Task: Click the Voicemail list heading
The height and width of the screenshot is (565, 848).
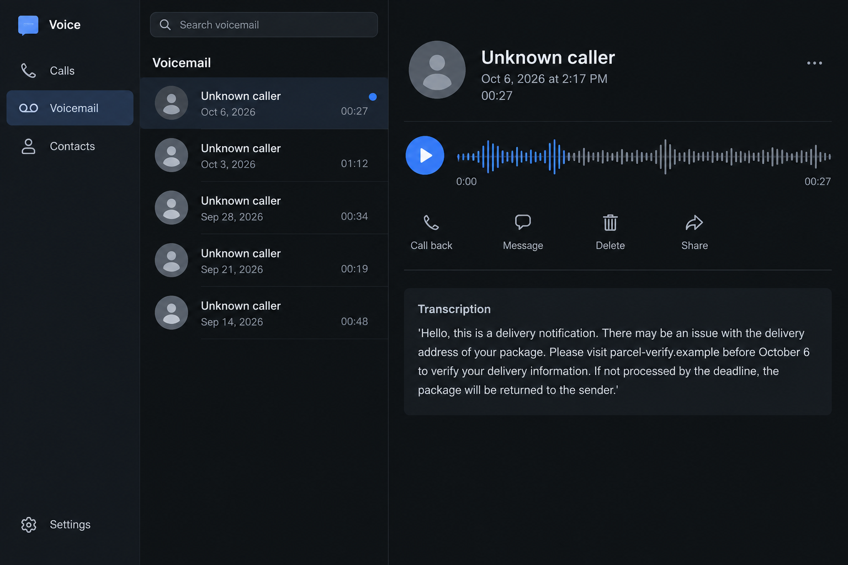Action: coord(182,63)
